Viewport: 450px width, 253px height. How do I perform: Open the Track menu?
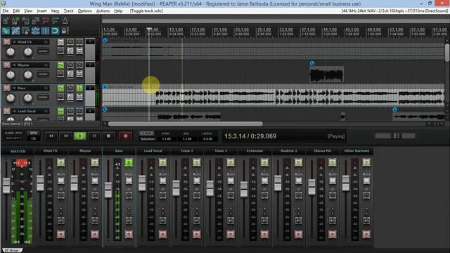point(68,11)
